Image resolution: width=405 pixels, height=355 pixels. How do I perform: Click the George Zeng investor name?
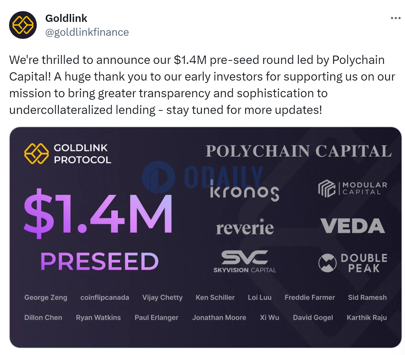tap(46, 298)
